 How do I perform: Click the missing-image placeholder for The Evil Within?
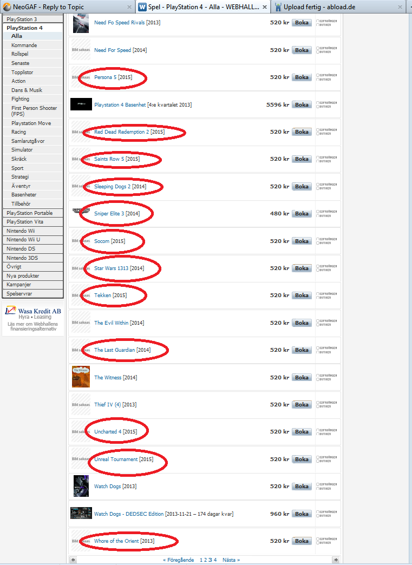81,323
